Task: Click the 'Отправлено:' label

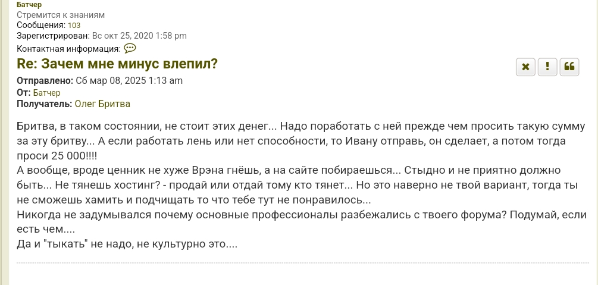Action: [x=45, y=81]
